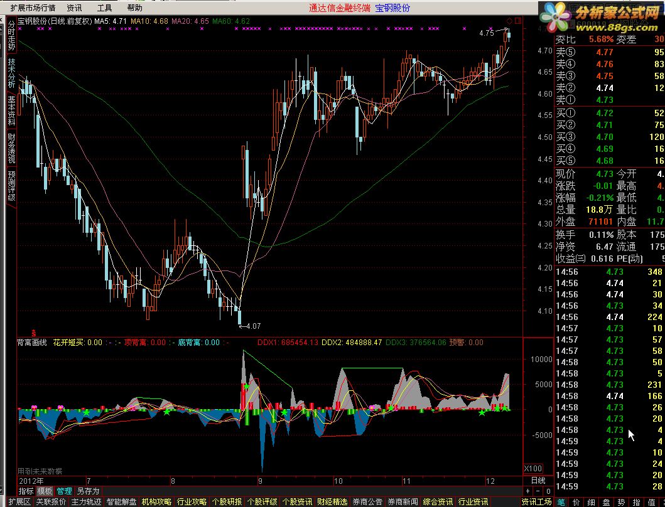Select the 券商公告 bottom tab
This screenshot has height=507, width=665.
pyautogui.click(x=368, y=502)
